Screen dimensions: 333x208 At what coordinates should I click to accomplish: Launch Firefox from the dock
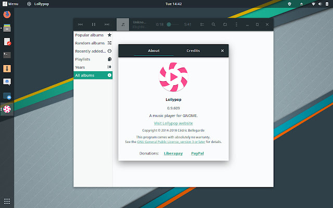(7, 15)
